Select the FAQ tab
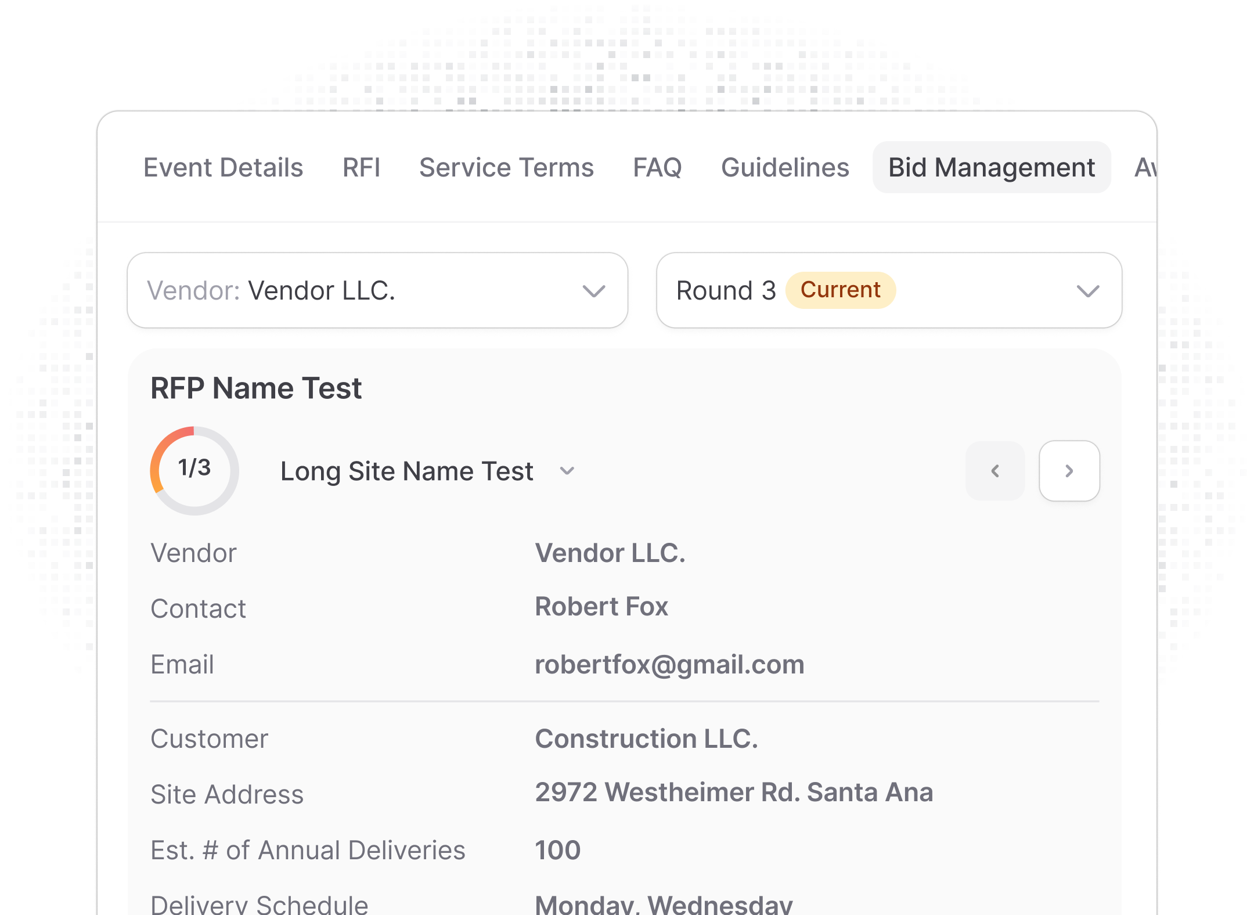Viewport: 1254px width, 915px height. (x=657, y=168)
